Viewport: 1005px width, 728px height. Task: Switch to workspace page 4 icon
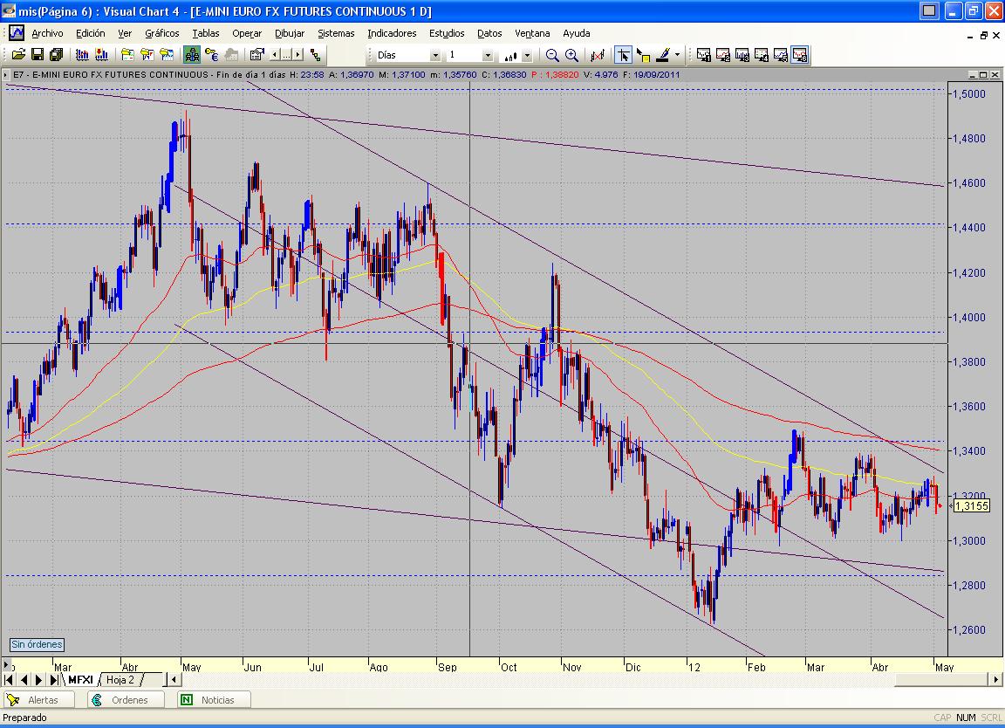pyautogui.click(x=762, y=55)
